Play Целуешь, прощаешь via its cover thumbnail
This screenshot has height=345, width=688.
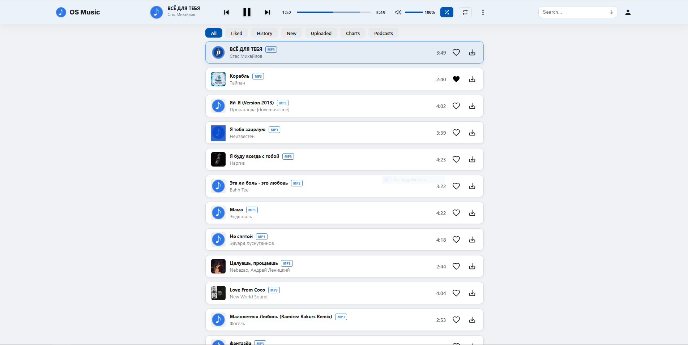point(218,266)
